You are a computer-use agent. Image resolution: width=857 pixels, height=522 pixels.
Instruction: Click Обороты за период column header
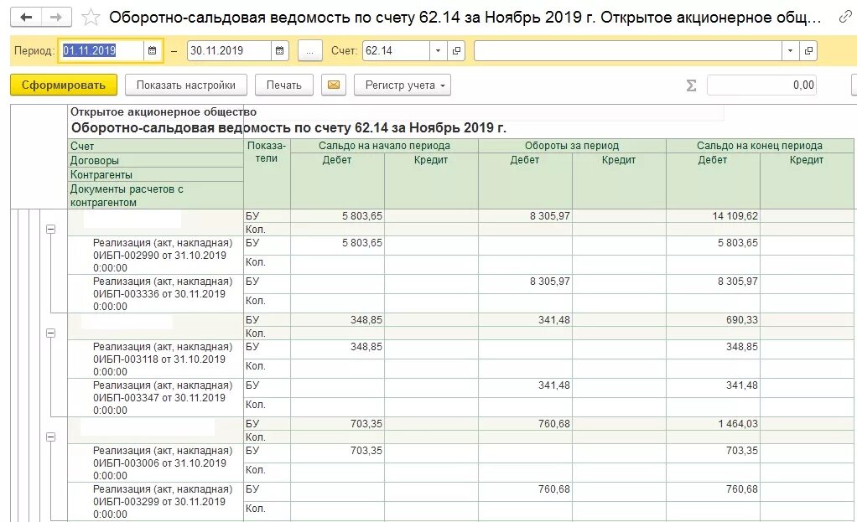coord(572,146)
